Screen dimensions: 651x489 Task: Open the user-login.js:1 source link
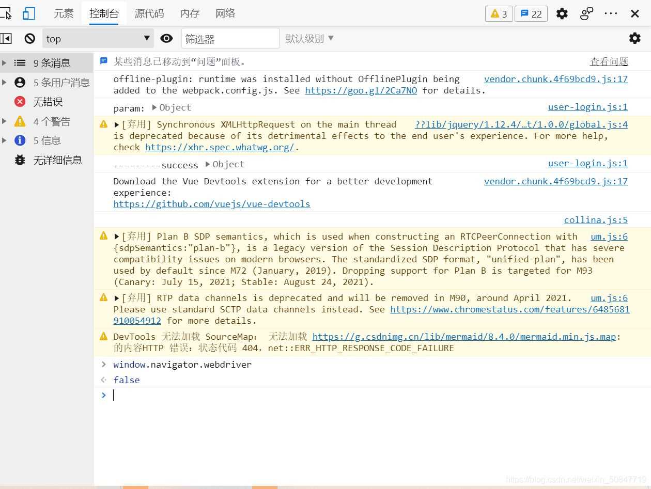pos(587,107)
